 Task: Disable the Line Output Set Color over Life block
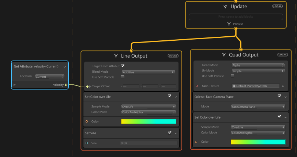pyautogui.click(x=169, y=96)
